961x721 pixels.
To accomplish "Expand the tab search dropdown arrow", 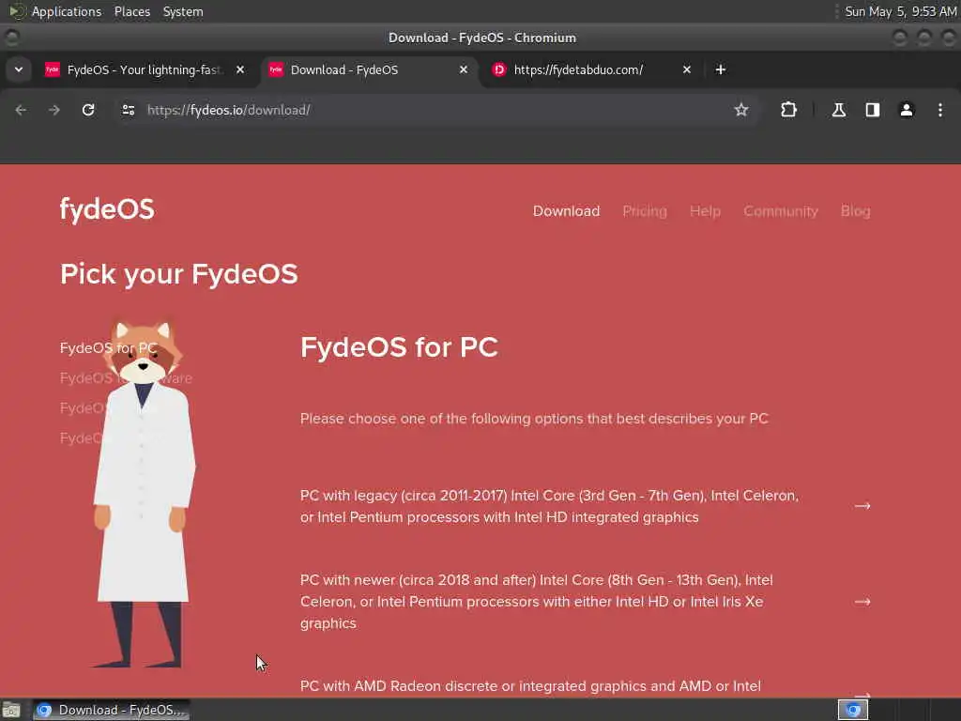I will point(19,69).
